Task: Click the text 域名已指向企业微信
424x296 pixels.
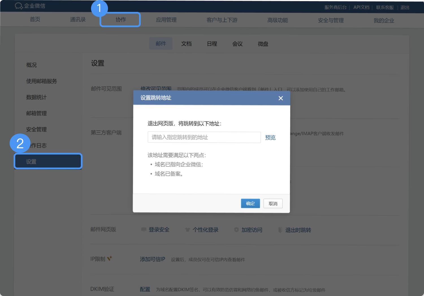Action: coord(179,164)
